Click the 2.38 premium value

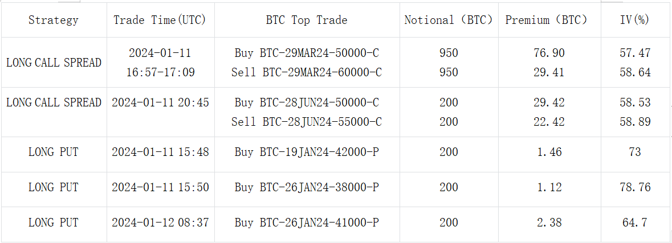pyautogui.click(x=550, y=223)
